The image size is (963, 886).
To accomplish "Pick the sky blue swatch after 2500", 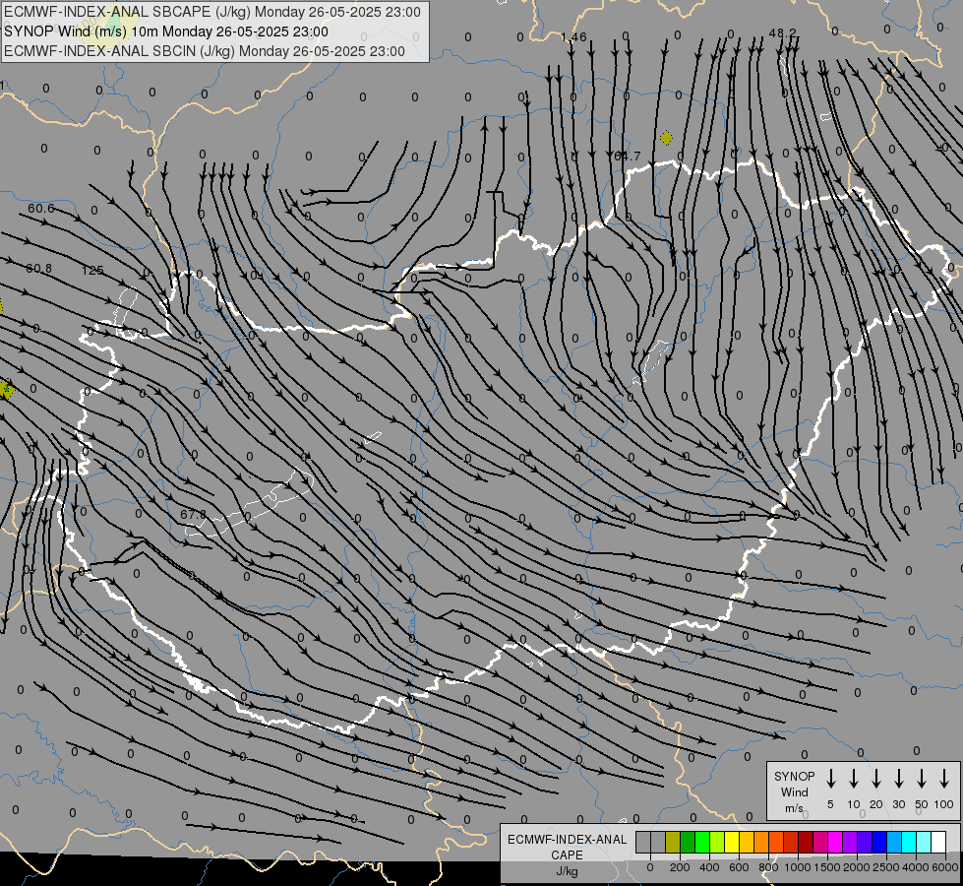I will pyautogui.click(x=894, y=843).
